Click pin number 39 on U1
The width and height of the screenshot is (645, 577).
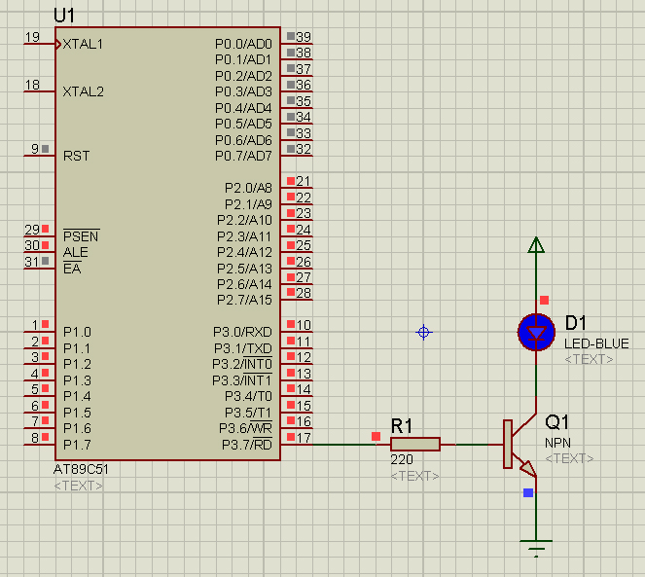(304, 37)
